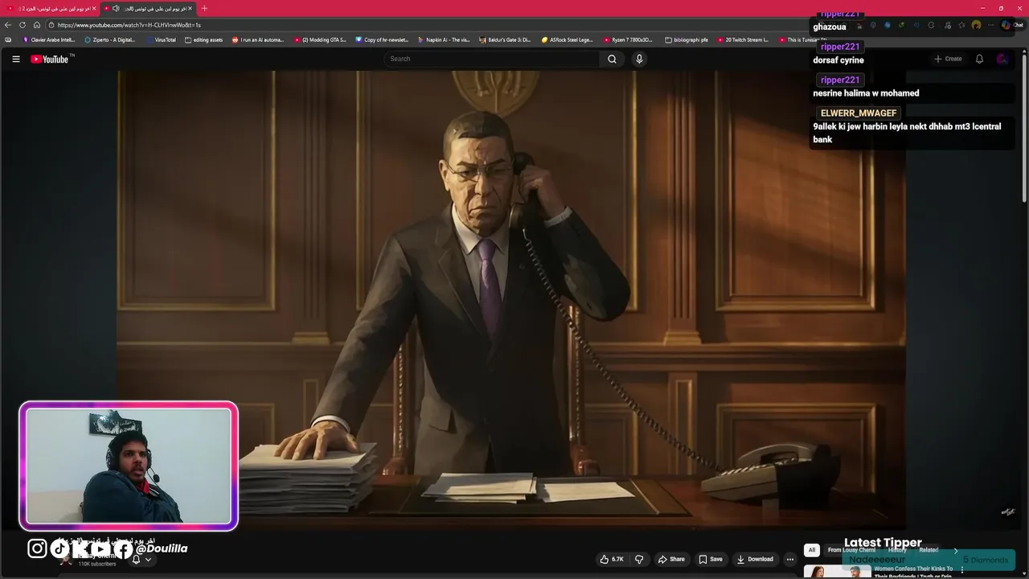1029x579 pixels.
Task: Click the magnifying glass search button
Action: (612, 59)
